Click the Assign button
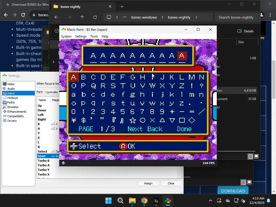 pos(148,183)
